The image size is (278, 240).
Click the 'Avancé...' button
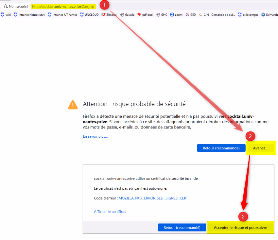(x=260, y=148)
